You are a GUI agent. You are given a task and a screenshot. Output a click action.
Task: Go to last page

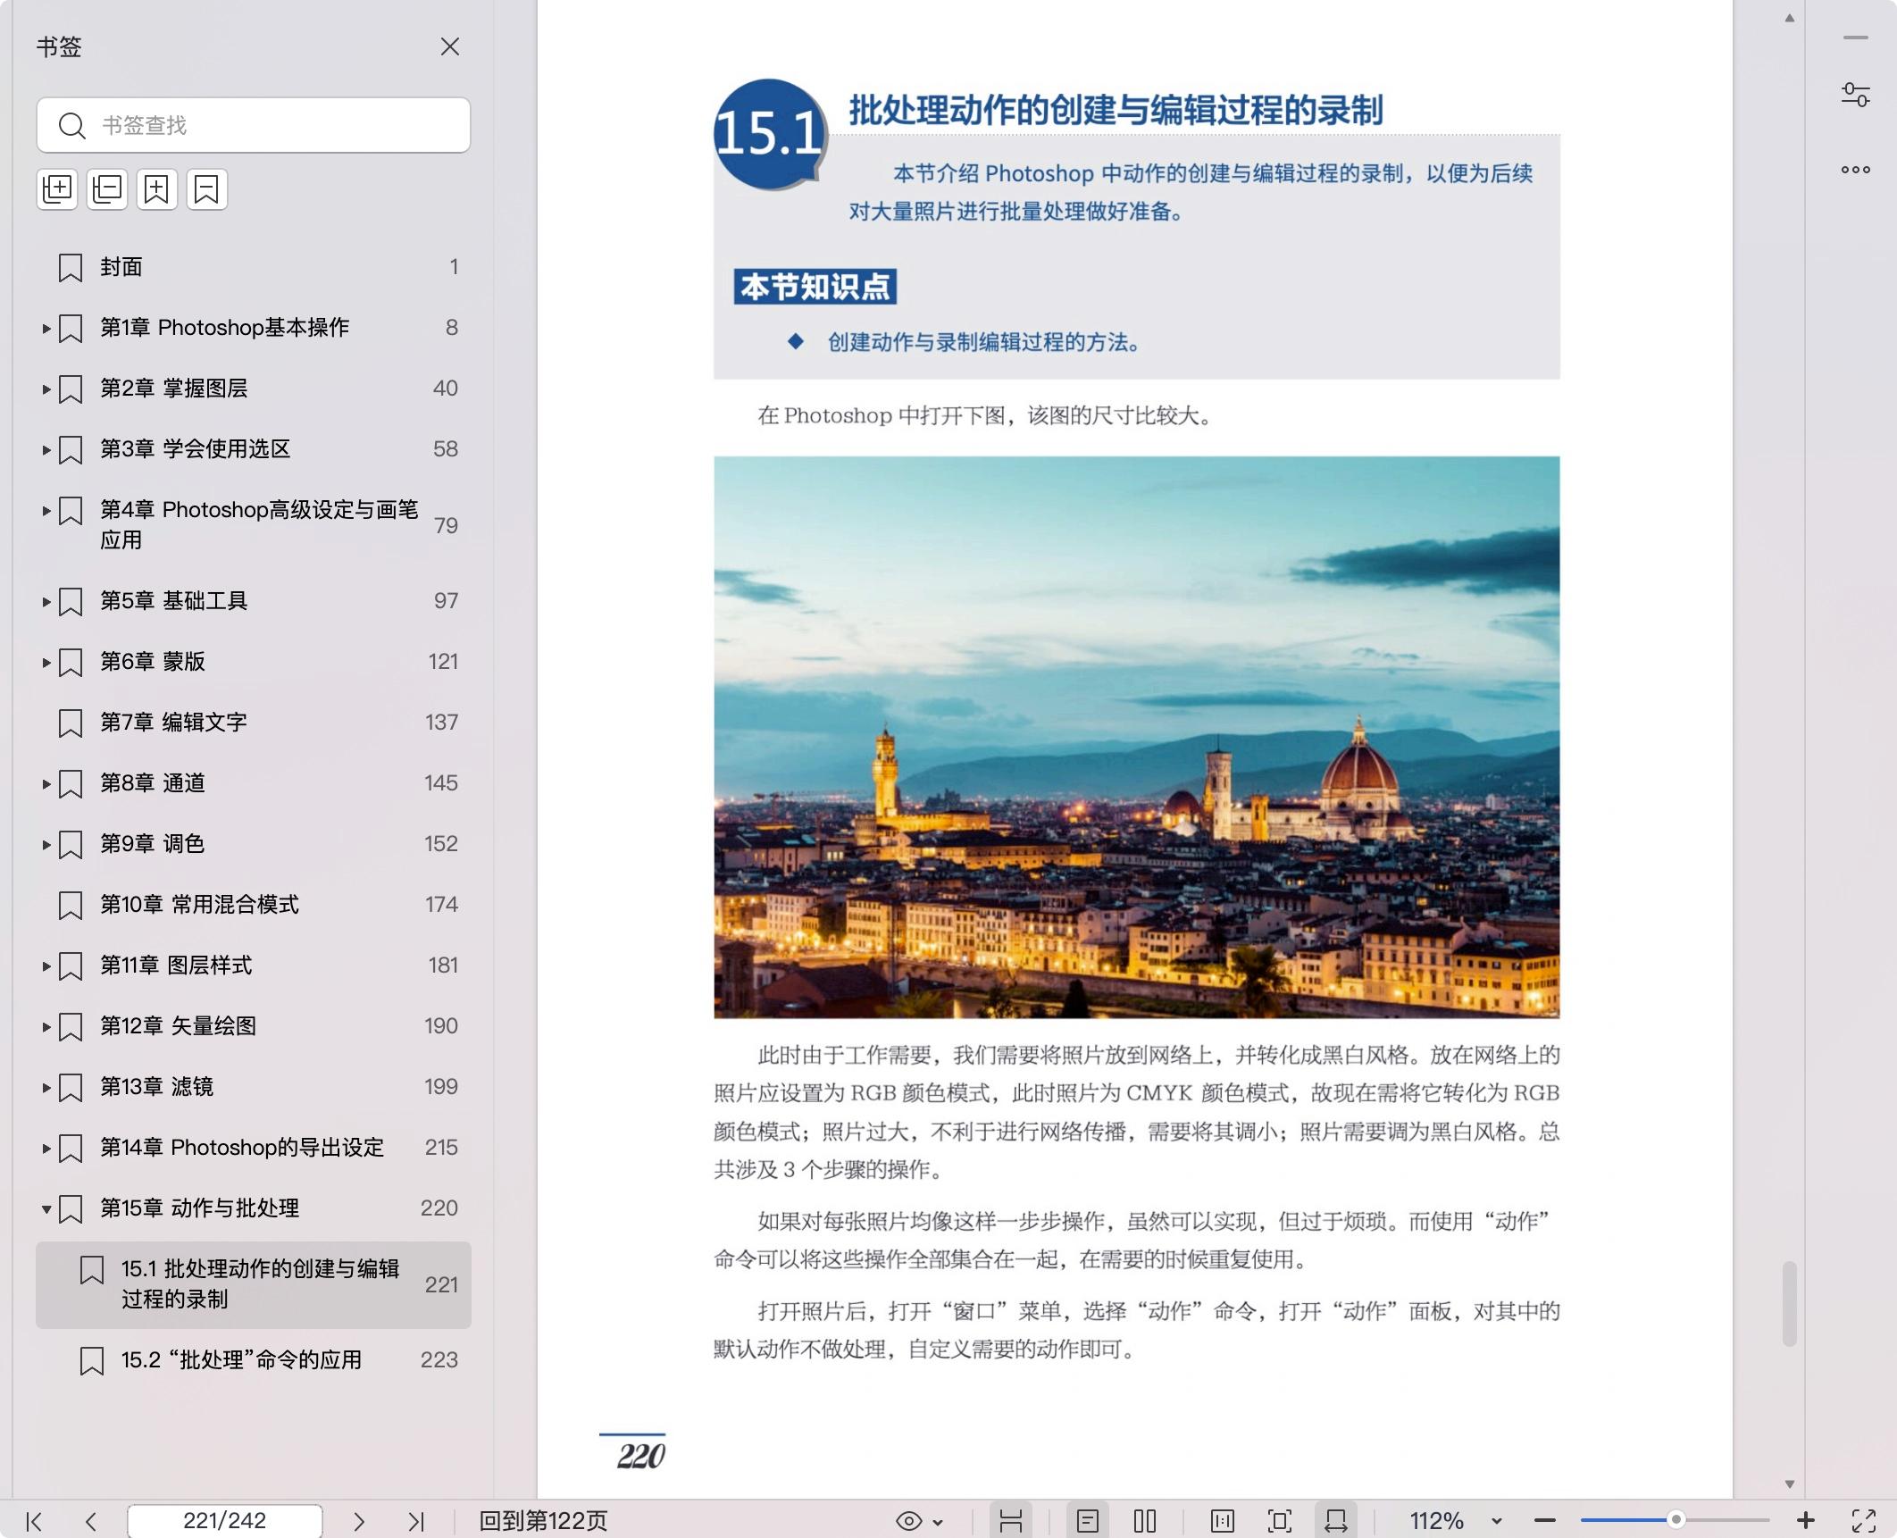[x=416, y=1521]
